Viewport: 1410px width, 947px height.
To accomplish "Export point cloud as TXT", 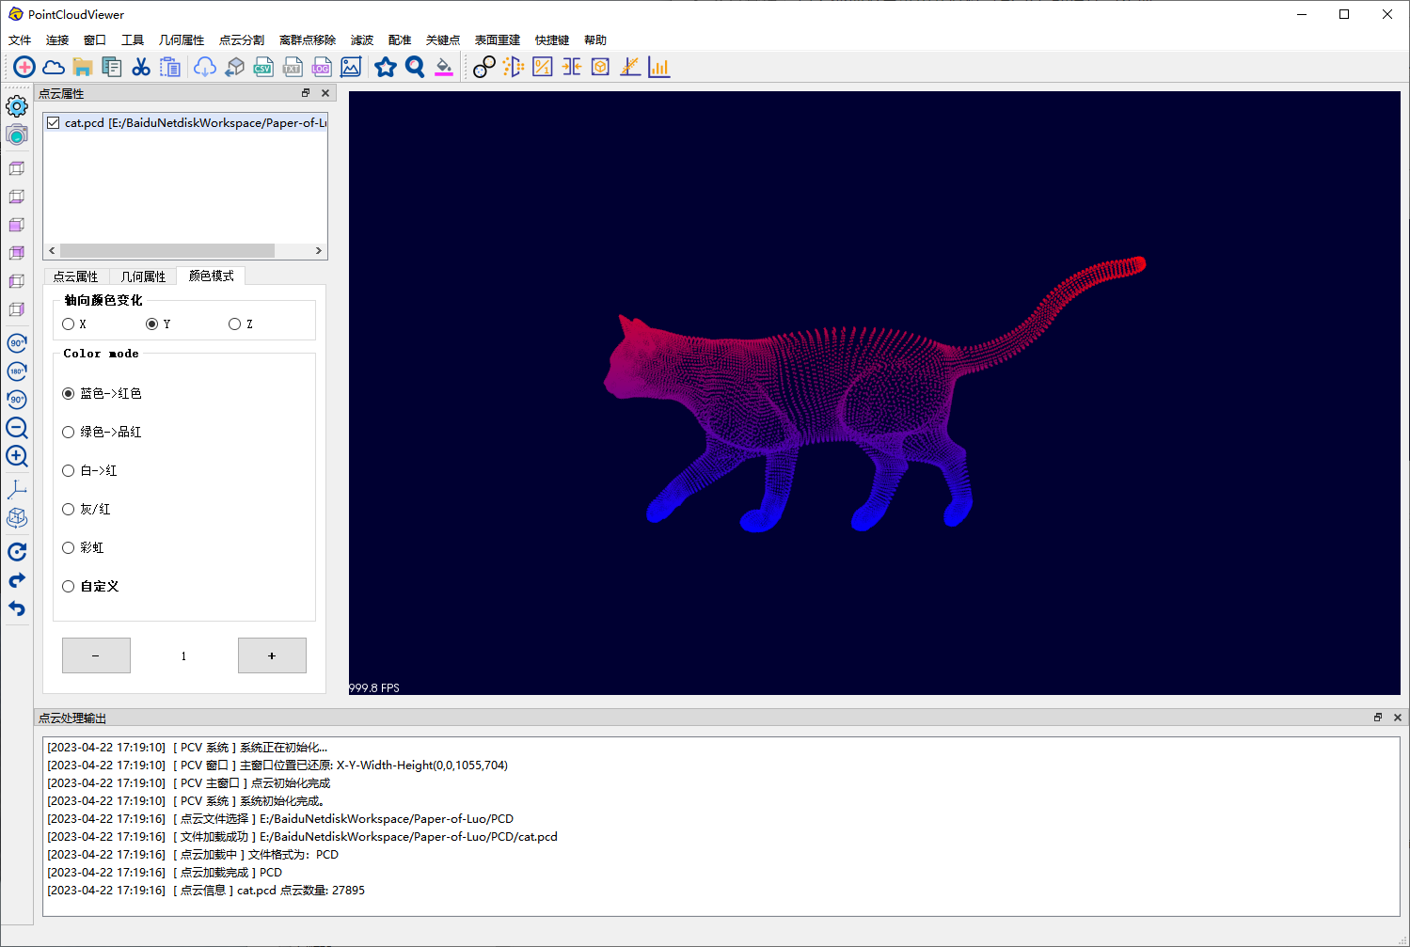I will (x=293, y=67).
